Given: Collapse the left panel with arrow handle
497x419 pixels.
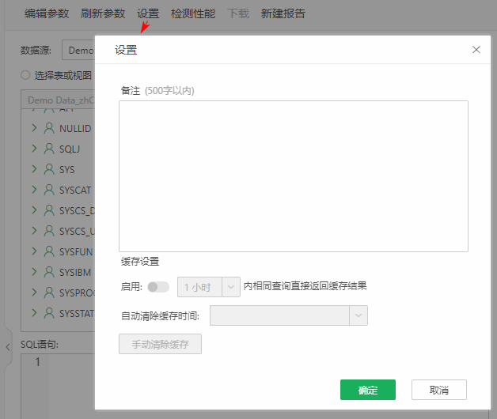Looking at the screenshot, I should tap(8, 347).
